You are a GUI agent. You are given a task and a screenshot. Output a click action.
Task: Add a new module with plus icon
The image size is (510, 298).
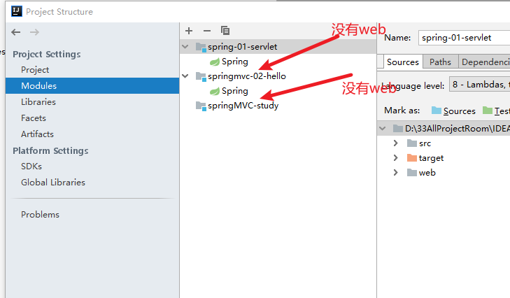[x=189, y=31]
